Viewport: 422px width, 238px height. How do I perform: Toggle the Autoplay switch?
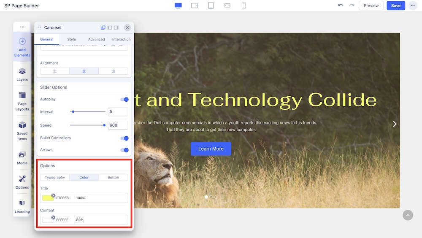124,100
